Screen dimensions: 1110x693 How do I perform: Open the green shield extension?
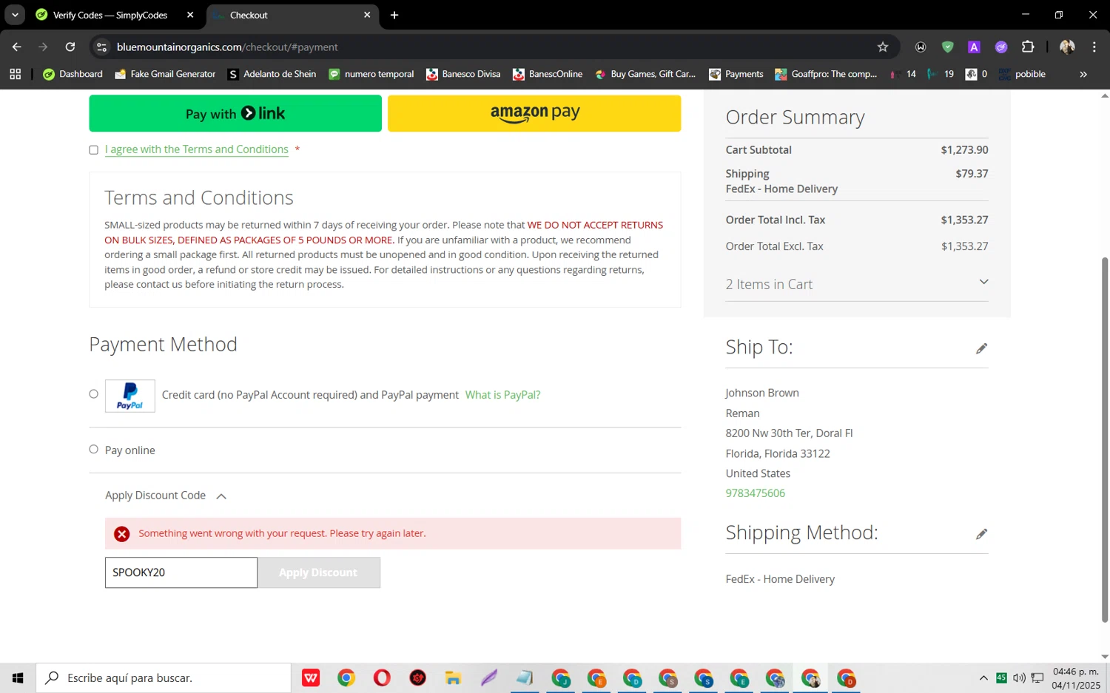tap(947, 47)
